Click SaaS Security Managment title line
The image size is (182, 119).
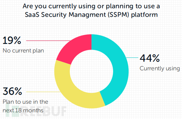pos(91,15)
